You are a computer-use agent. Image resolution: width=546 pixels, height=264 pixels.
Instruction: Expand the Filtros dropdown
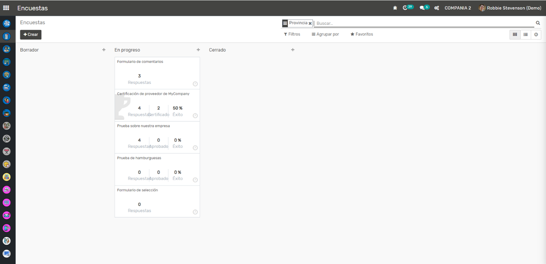point(292,34)
